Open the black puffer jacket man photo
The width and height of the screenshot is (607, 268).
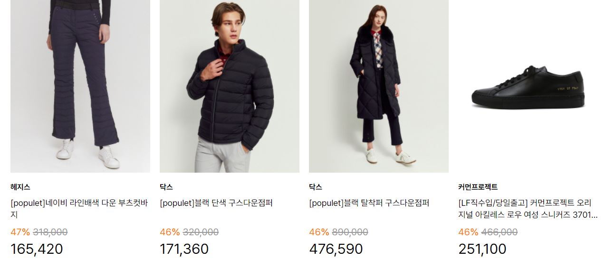(x=230, y=86)
